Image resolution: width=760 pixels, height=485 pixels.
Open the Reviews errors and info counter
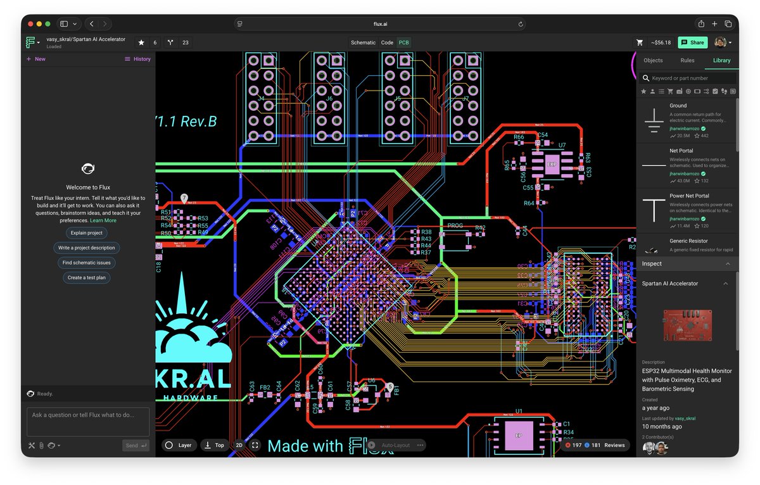[x=595, y=445]
